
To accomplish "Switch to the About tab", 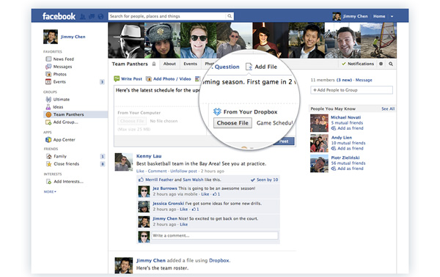I will (x=169, y=64).
